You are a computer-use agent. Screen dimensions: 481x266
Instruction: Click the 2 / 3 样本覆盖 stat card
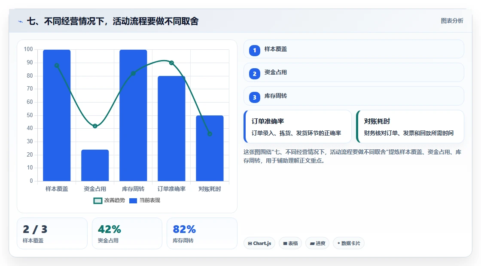[52, 233]
